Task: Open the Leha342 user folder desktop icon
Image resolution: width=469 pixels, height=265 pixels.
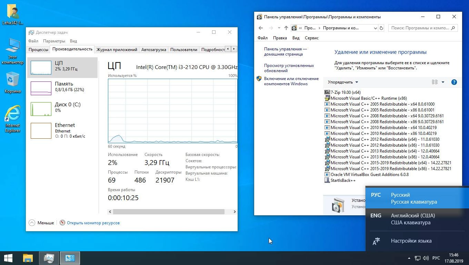Action: tap(13, 14)
